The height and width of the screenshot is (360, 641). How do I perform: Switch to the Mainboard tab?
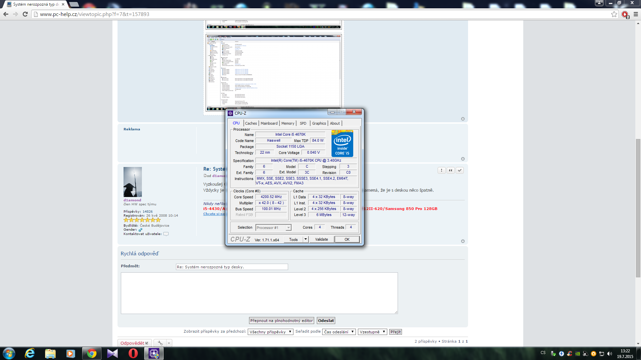coord(269,123)
